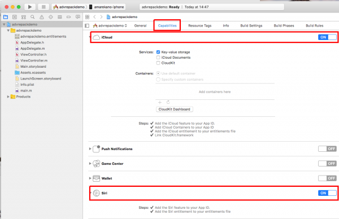Open the Find navigator magnifier icon
The width and height of the screenshot is (339, 219).
(x=32, y=17)
